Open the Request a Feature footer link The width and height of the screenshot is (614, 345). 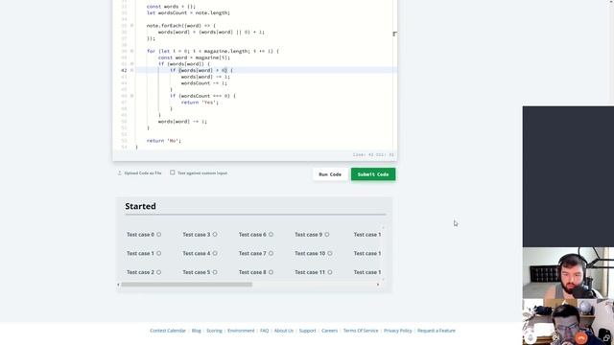click(437, 331)
